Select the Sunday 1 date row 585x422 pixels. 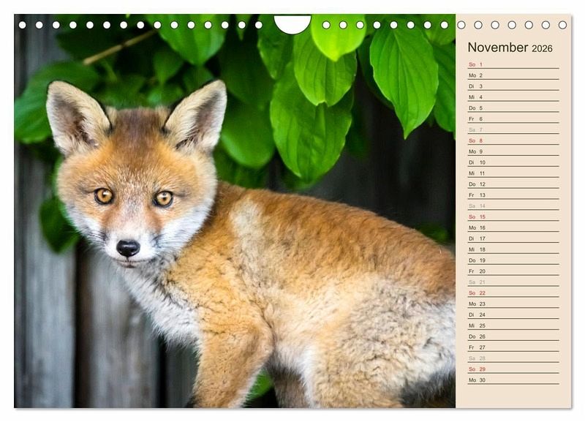click(513, 64)
